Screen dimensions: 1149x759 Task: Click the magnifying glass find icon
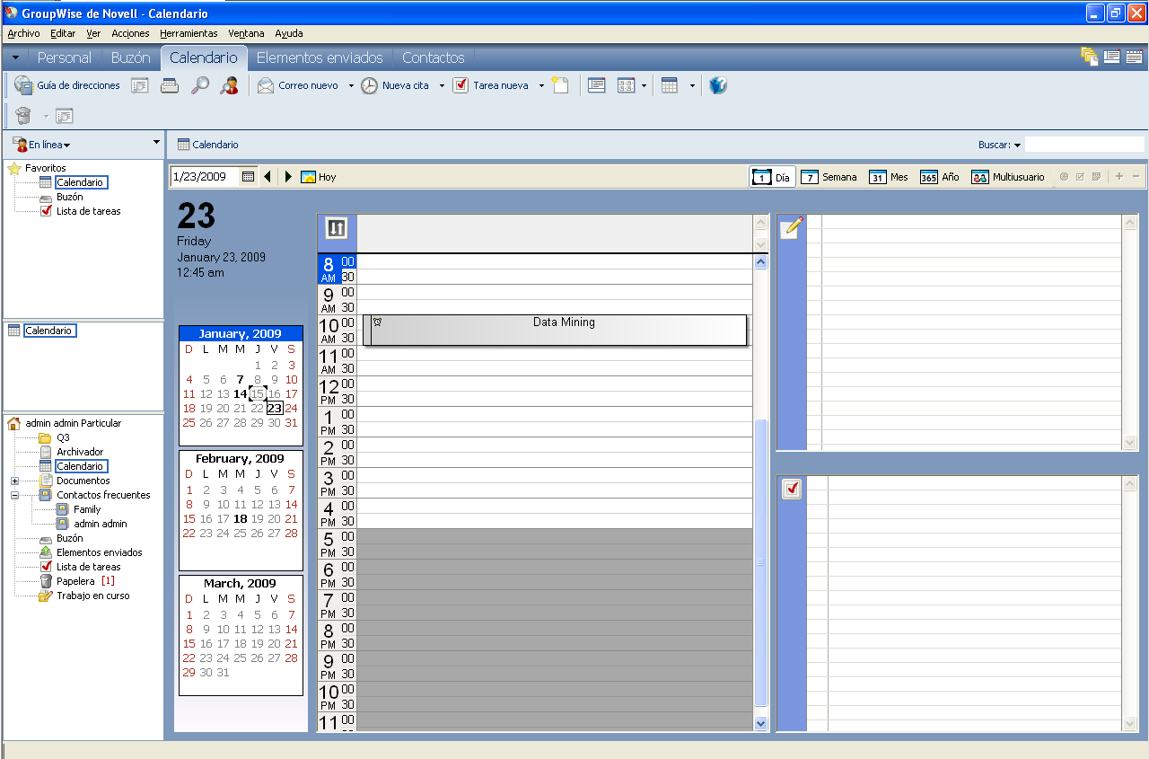pos(199,86)
